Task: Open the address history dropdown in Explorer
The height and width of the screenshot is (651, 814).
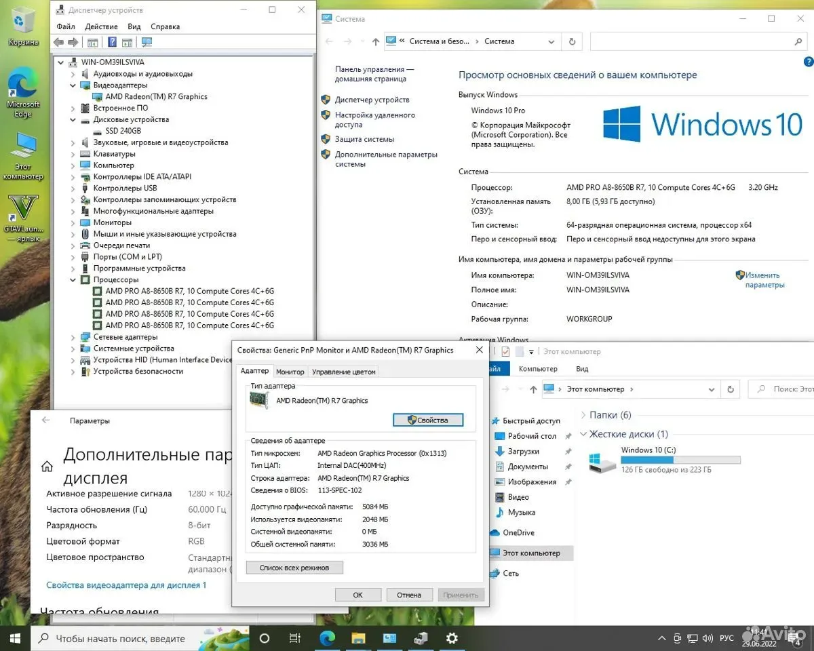Action: [711, 389]
